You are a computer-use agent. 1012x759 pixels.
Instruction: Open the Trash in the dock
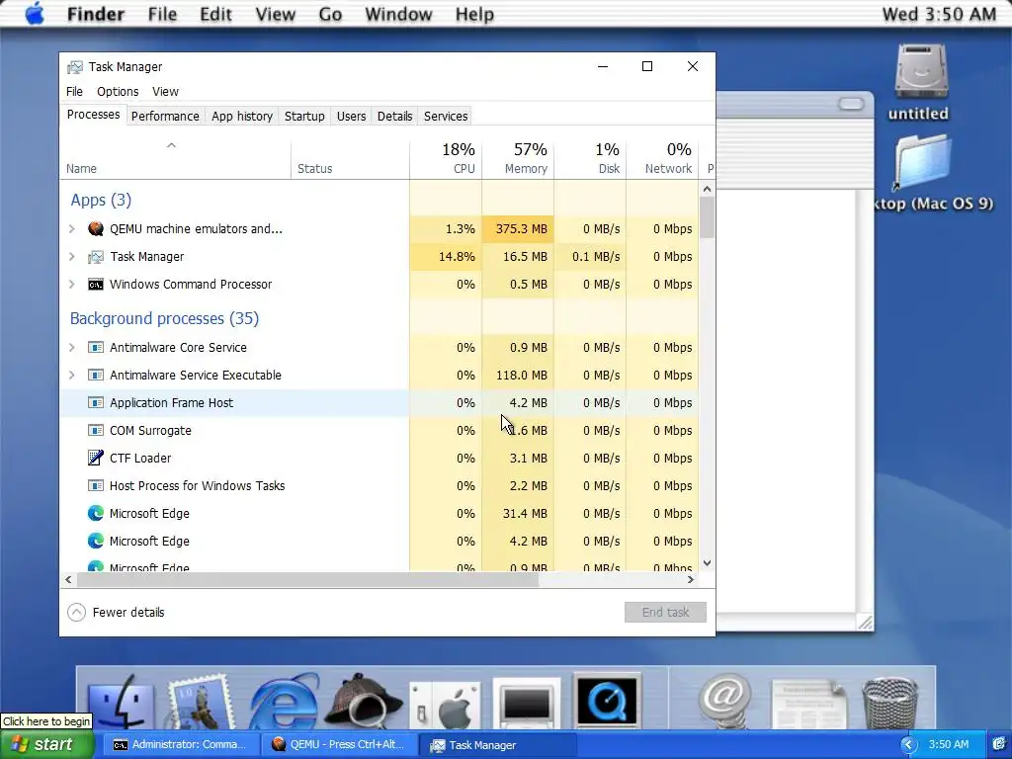[890, 704]
